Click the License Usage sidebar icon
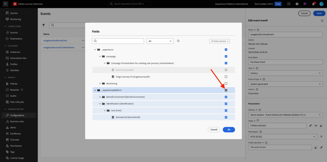The height and width of the screenshot is (162, 327). (7, 158)
